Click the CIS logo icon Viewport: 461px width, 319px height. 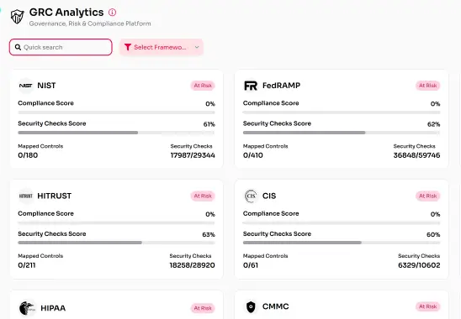(251, 196)
